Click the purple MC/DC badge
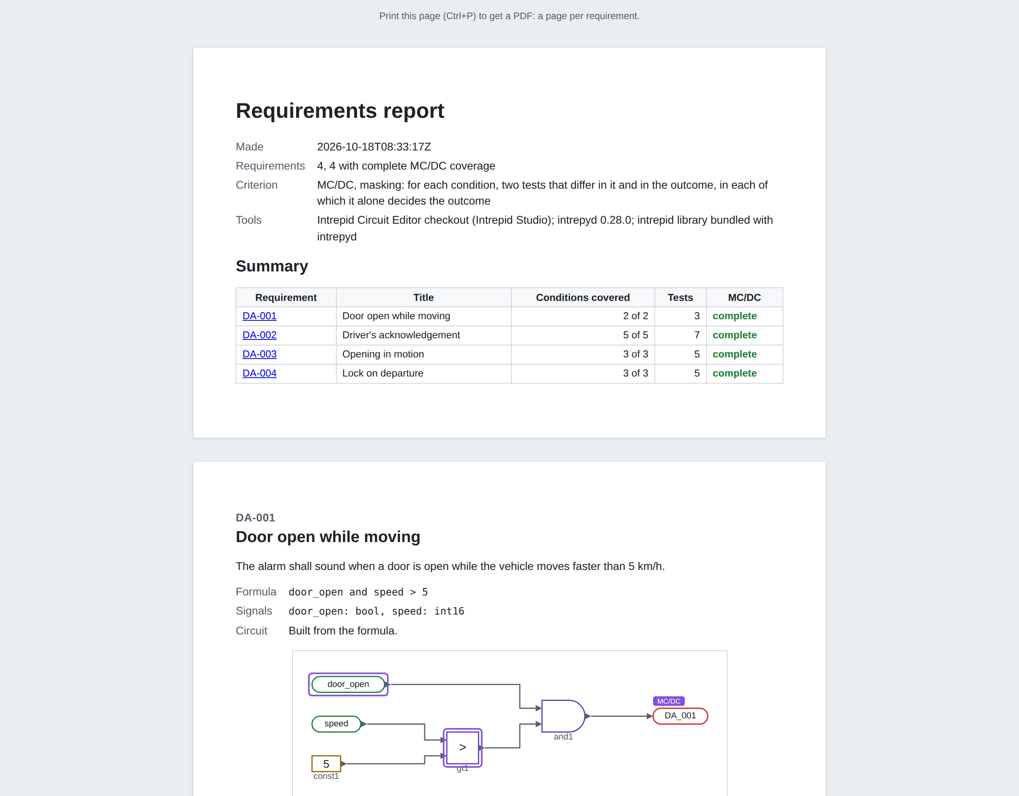1019x796 pixels. (669, 701)
